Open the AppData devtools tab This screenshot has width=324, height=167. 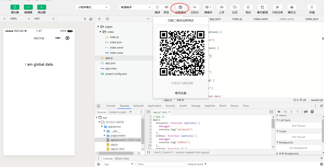click(x=210, y=106)
